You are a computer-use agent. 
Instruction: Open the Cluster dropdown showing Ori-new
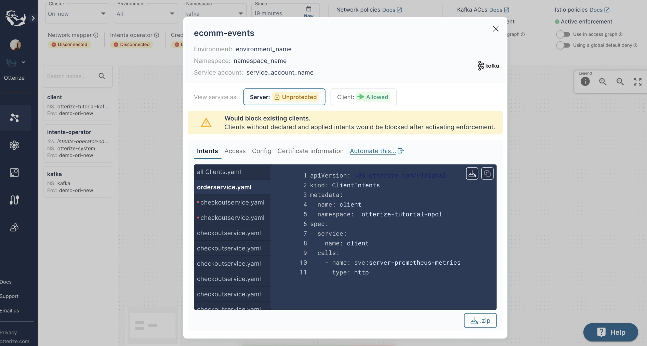(x=77, y=14)
